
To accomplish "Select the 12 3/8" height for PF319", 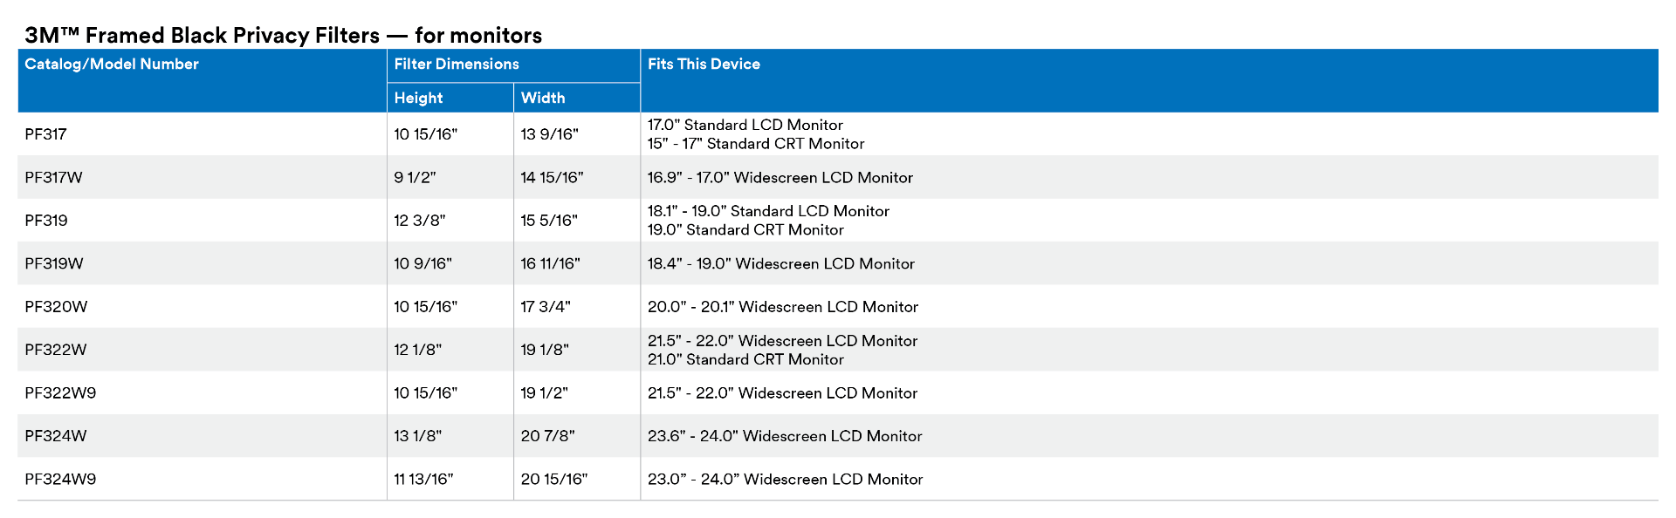I will click(420, 221).
